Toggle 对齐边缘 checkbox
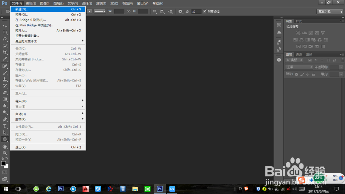 (205, 11)
